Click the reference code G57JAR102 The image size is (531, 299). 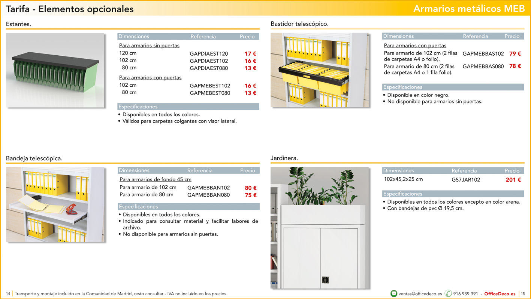coord(466,180)
